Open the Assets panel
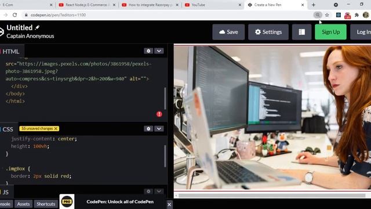 (x=23, y=204)
